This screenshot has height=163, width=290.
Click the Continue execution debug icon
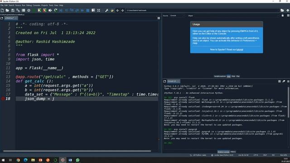point(82,10)
